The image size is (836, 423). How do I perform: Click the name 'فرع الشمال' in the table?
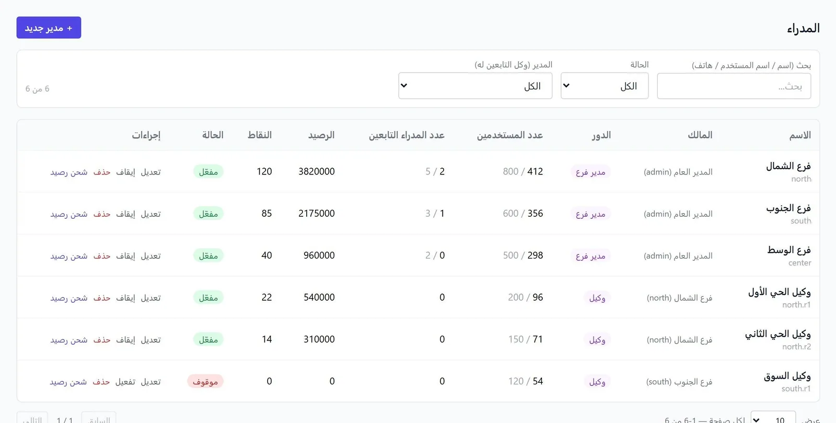[x=788, y=166]
